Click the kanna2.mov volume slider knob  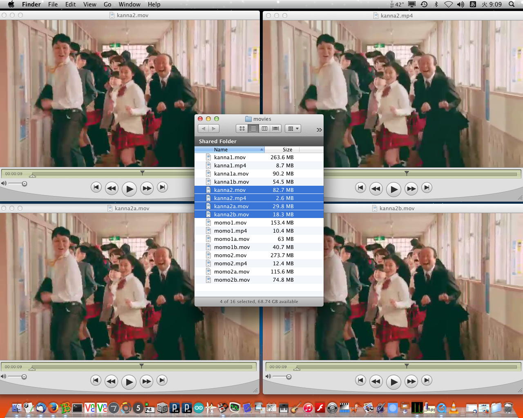tap(25, 184)
